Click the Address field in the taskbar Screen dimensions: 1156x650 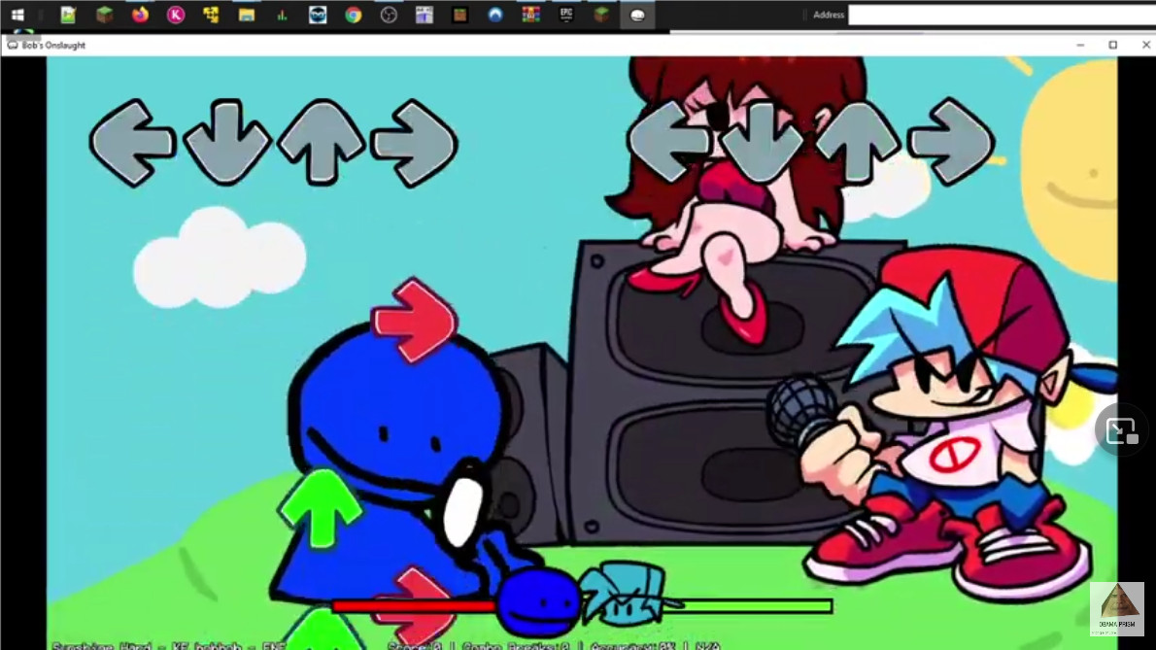(1001, 15)
